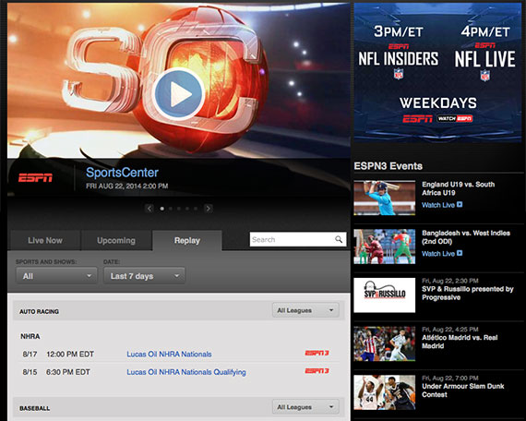526x421 pixels.
Task: Click the ESPN logo beside SportsCenter
Action: click(x=35, y=177)
